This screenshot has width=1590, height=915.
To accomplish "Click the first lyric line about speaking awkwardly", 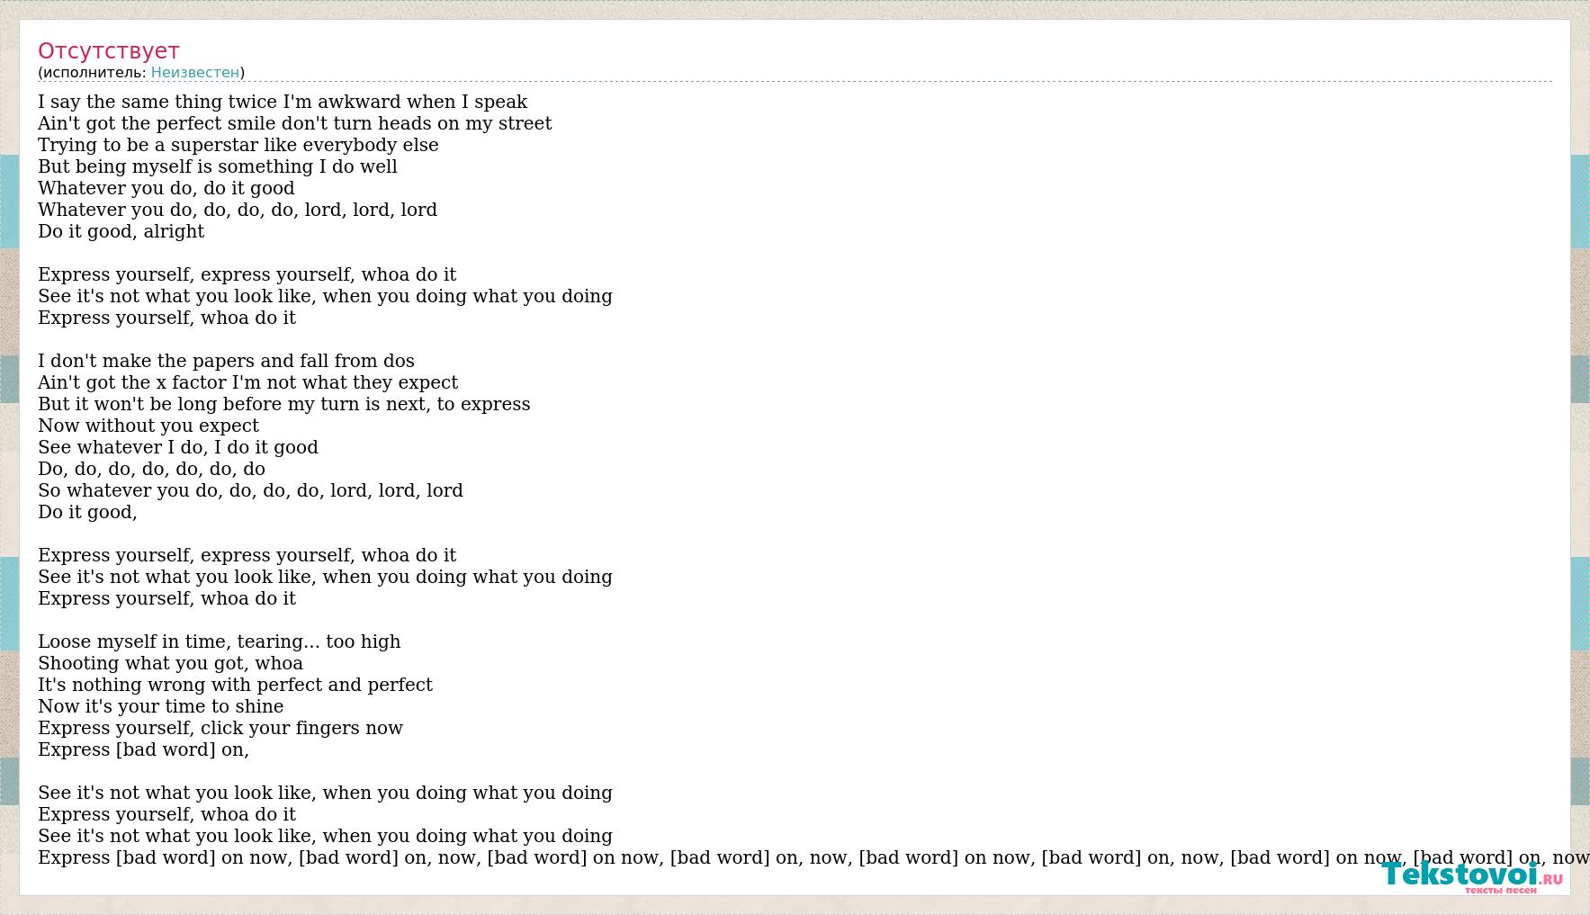I will [283, 102].
